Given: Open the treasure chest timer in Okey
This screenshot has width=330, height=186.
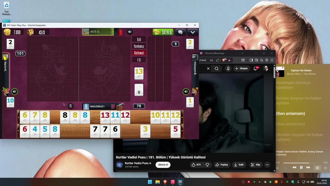Looking at the screenshot, I should point(30,32).
